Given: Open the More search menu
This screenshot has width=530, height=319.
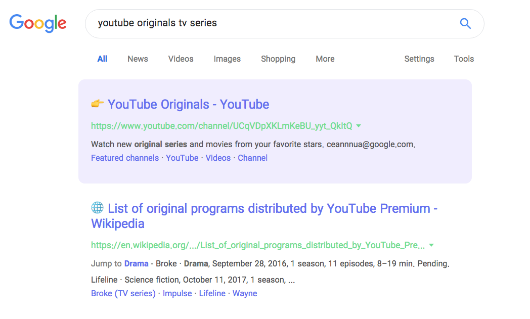Looking at the screenshot, I should tap(325, 59).
